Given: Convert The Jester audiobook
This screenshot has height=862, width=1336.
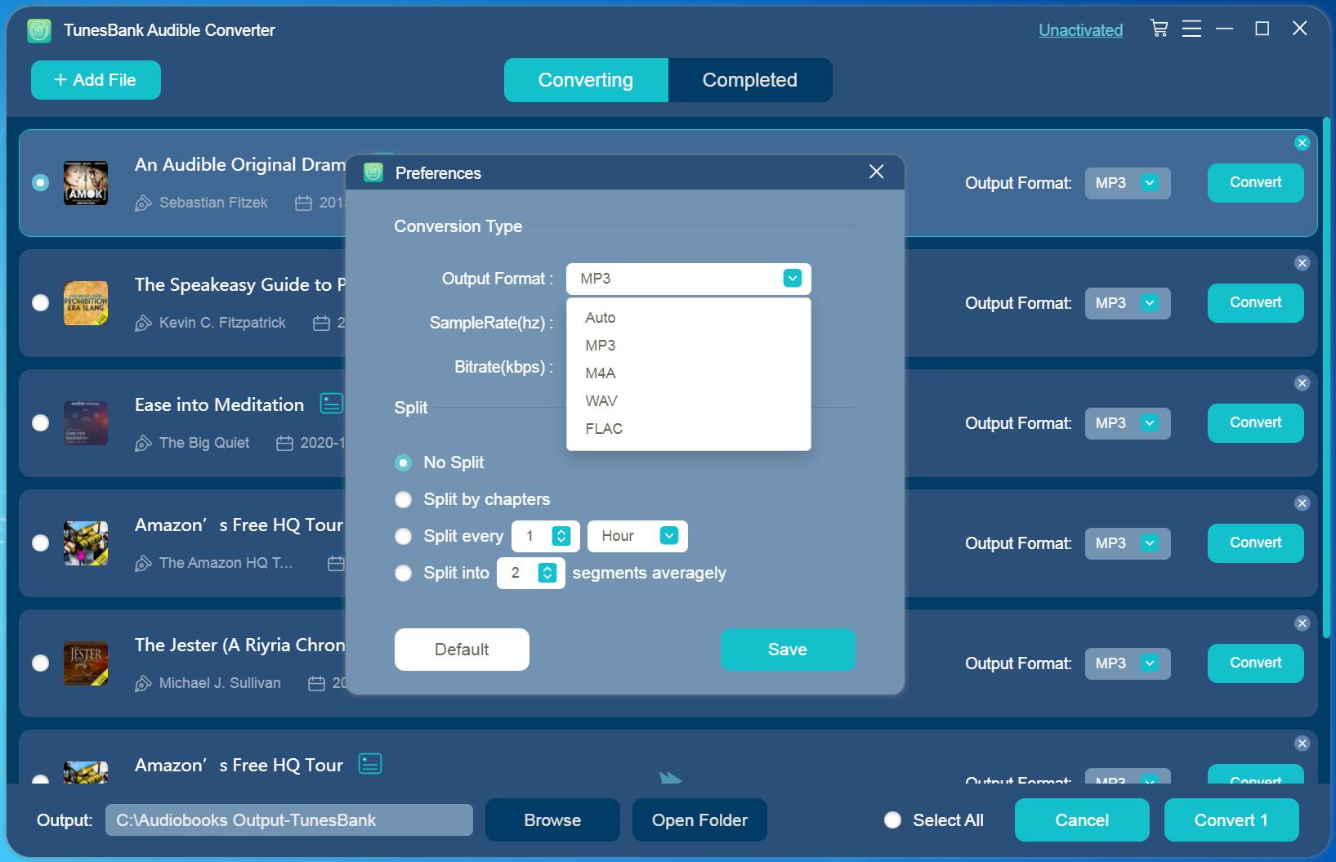Looking at the screenshot, I should (1256, 663).
